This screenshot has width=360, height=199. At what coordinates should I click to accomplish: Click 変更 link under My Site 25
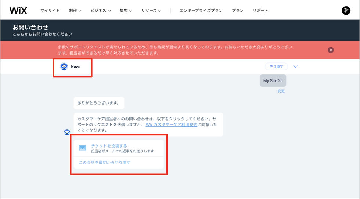[x=281, y=91]
